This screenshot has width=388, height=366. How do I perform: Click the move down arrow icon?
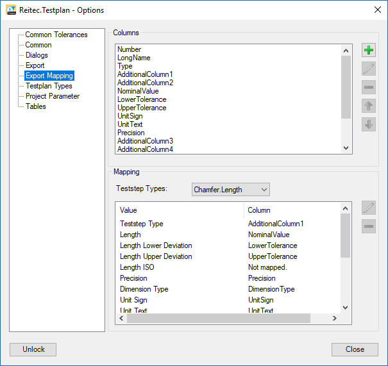368,125
